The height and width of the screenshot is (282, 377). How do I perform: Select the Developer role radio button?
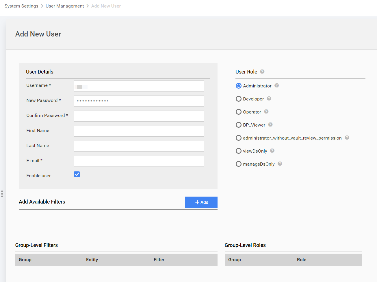(239, 99)
